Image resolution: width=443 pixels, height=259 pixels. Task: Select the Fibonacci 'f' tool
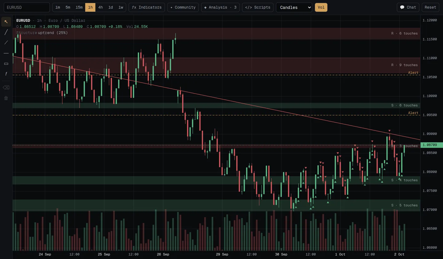tap(6, 74)
